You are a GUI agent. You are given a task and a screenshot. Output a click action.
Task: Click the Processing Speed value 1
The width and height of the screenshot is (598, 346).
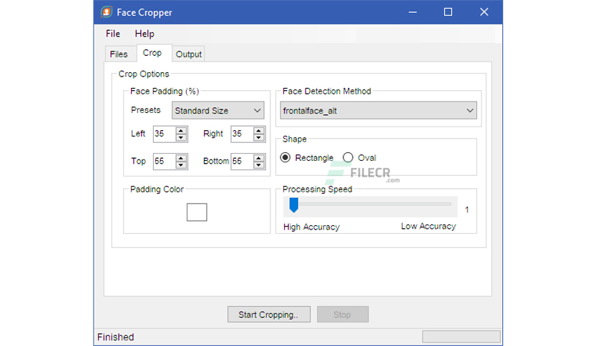pyautogui.click(x=467, y=209)
